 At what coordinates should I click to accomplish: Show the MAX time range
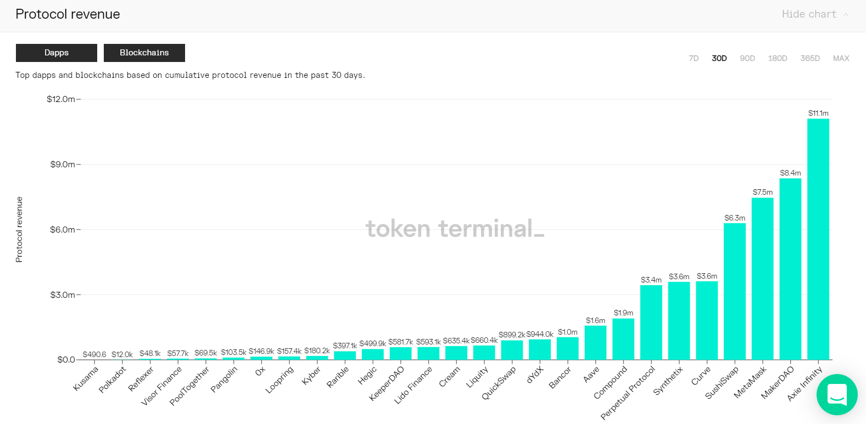tap(841, 58)
